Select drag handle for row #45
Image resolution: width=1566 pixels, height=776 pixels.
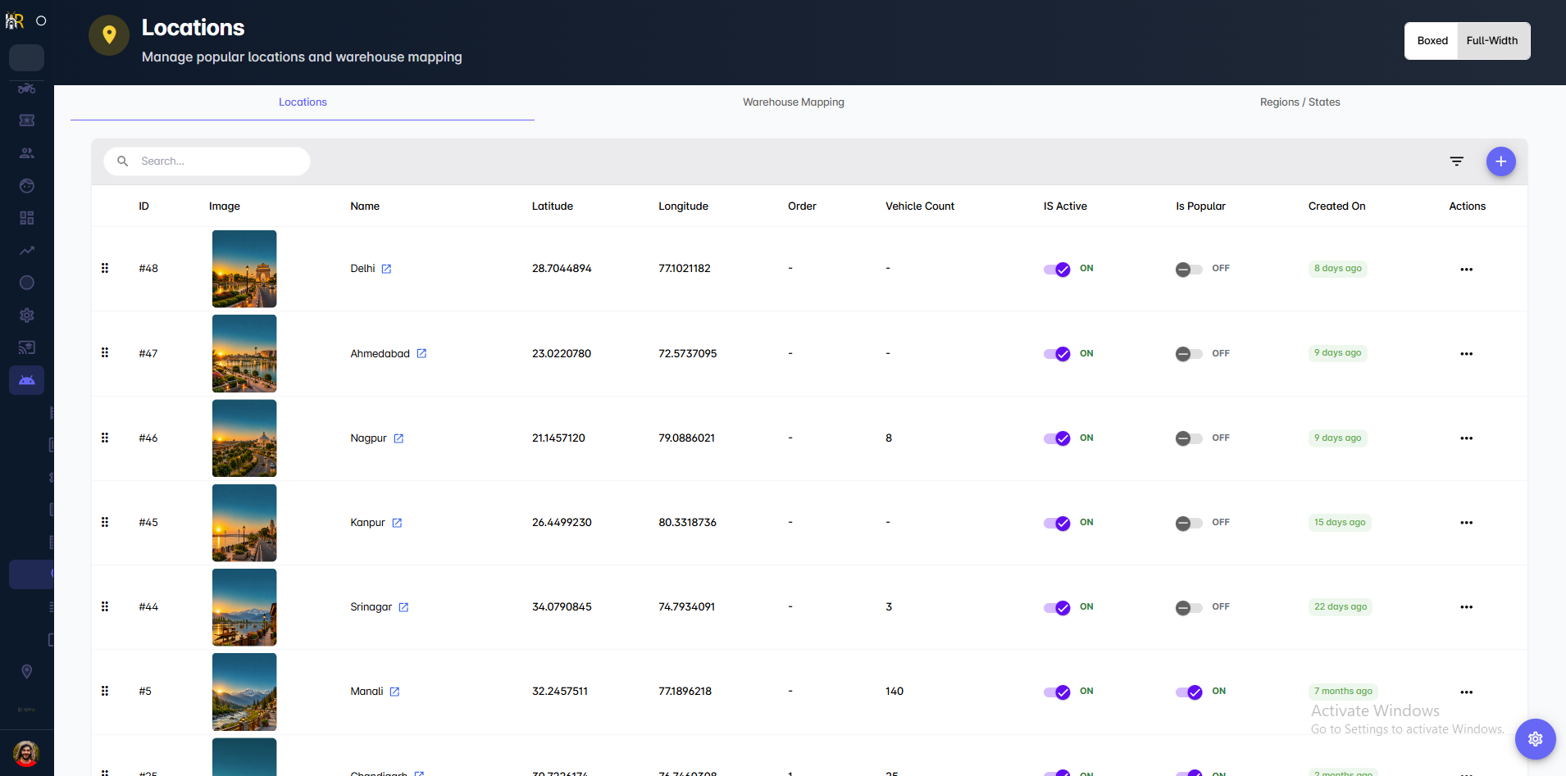tap(105, 522)
